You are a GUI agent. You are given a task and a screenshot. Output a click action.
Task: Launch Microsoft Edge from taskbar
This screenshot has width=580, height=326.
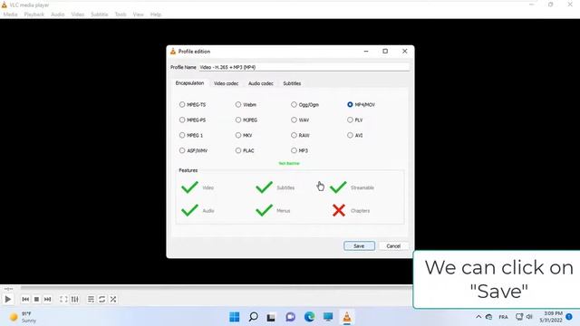309,317
